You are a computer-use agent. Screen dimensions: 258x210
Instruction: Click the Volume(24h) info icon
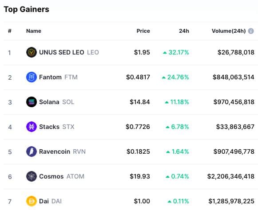coord(251,31)
